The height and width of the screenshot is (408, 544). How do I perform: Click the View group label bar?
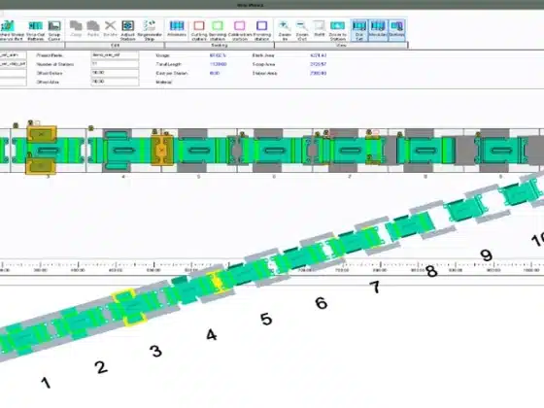click(x=341, y=45)
